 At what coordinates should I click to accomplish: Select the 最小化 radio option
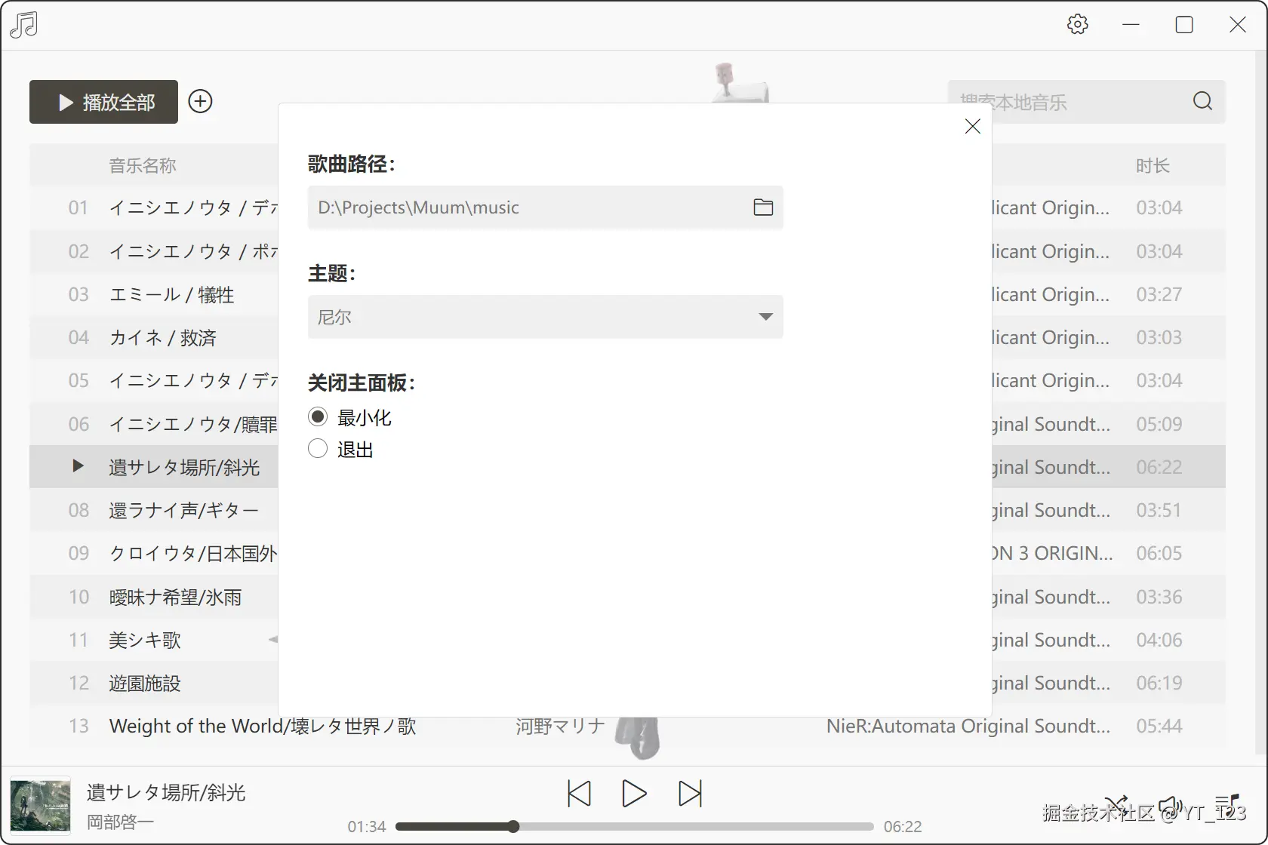click(318, 416)
